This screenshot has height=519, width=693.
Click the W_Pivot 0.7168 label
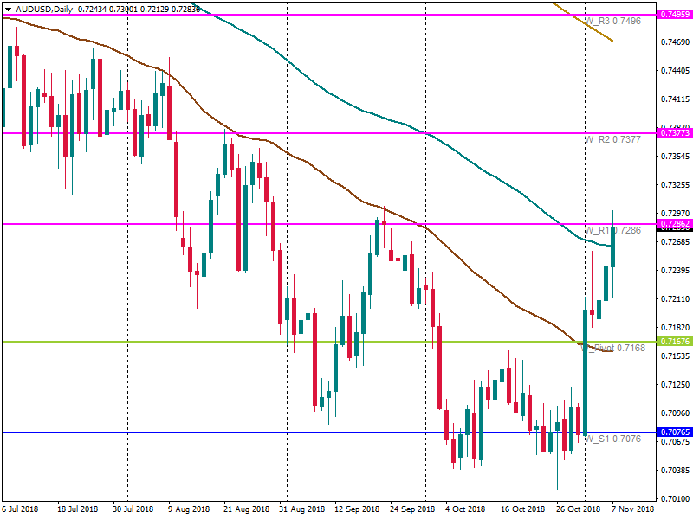[x=617, y=349]
